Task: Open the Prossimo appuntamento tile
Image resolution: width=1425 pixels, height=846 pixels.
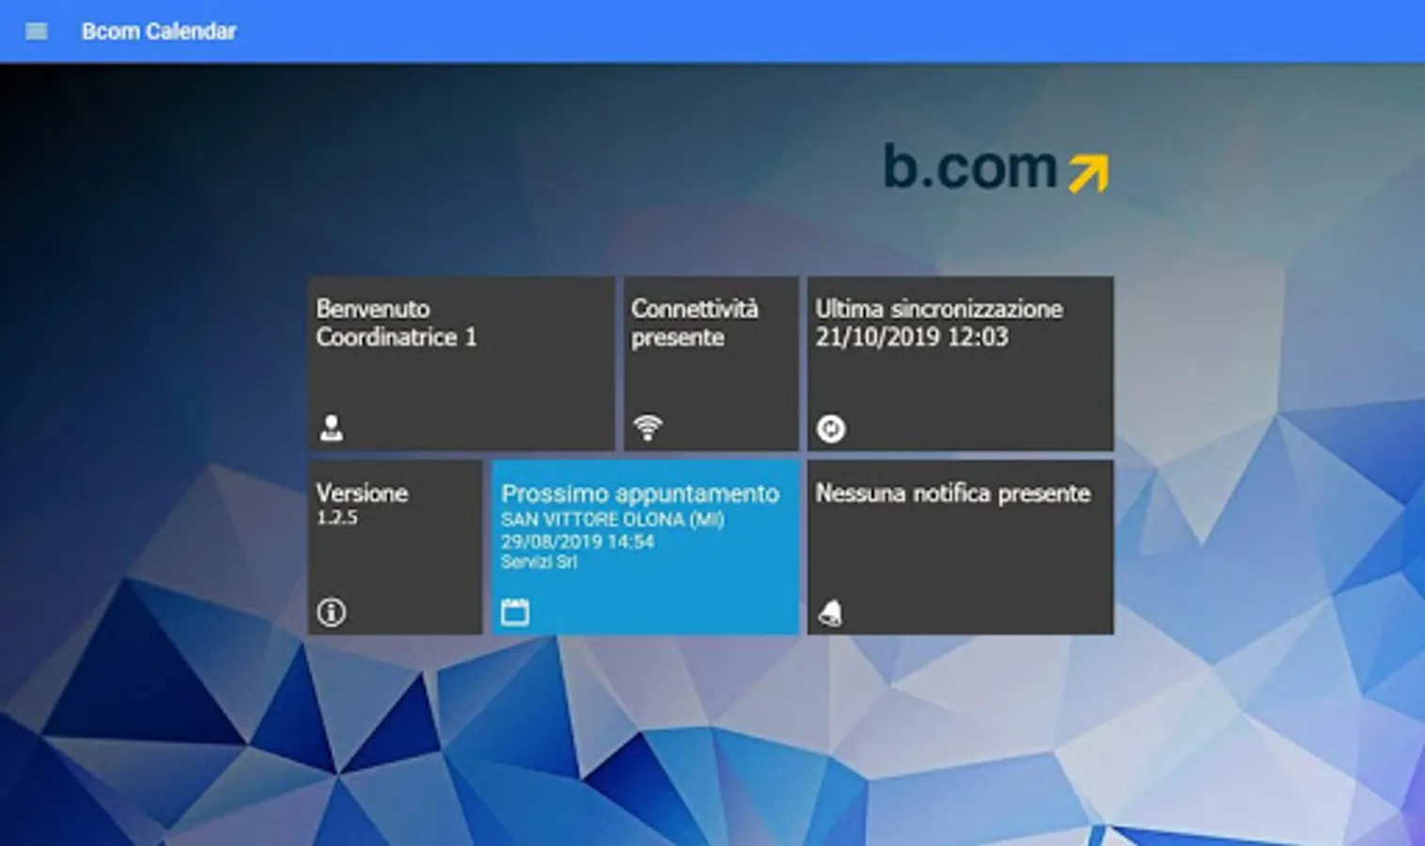Action: point(645,547)
